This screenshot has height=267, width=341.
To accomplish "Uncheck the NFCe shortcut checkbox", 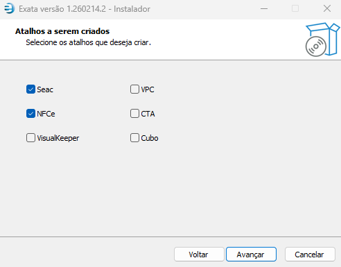I will [x=30, y=114].
